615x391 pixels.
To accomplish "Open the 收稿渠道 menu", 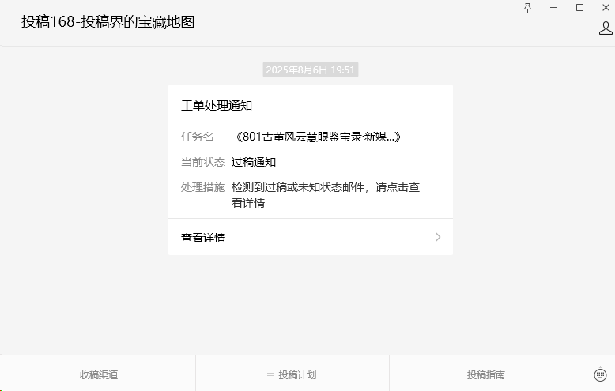I will pyautogui.click(x=99, y=374).
